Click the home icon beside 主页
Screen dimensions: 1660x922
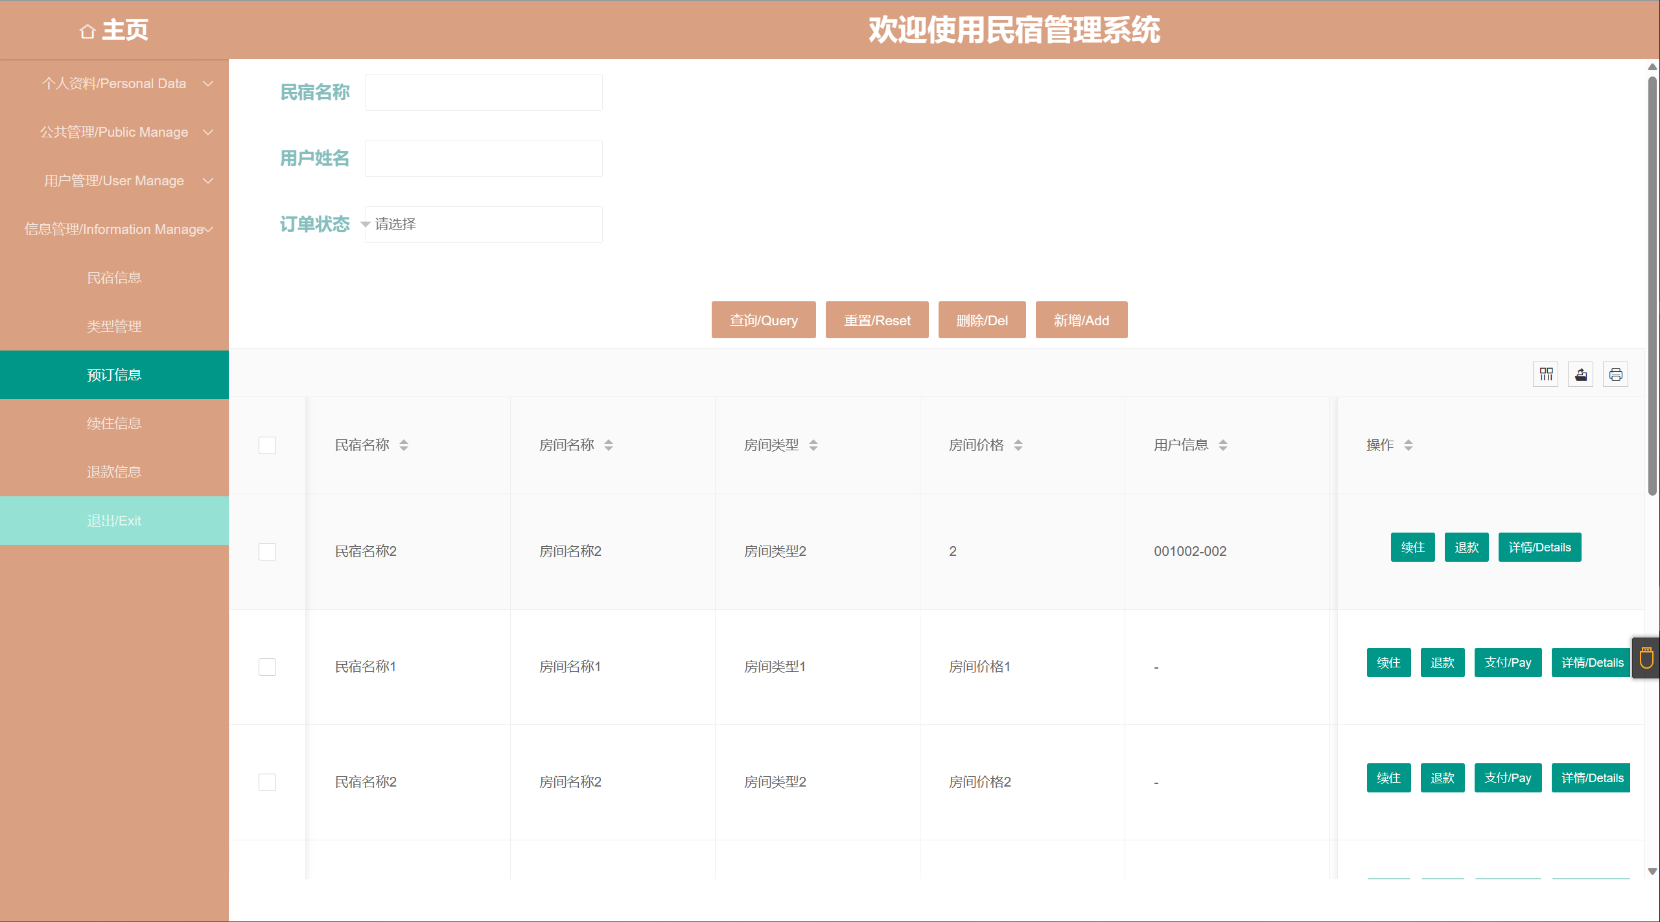88,31
